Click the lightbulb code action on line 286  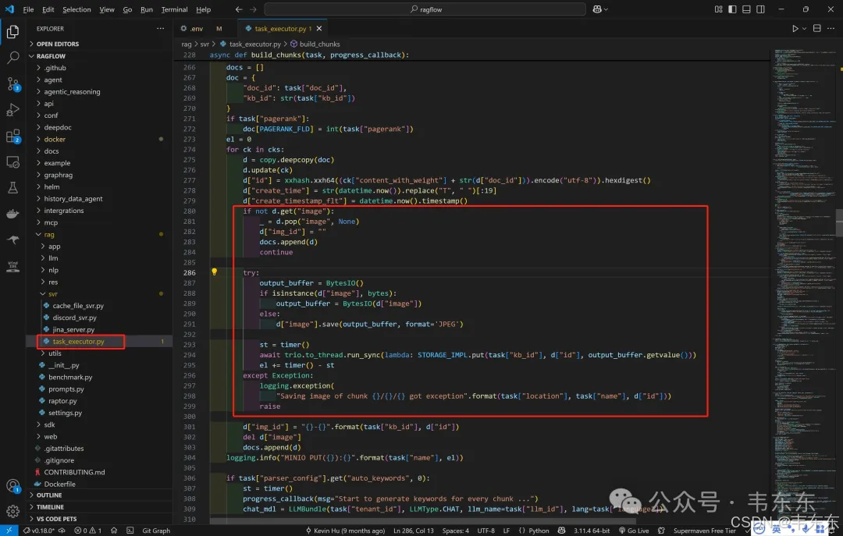pyautogui.click(x=214, y=272)
